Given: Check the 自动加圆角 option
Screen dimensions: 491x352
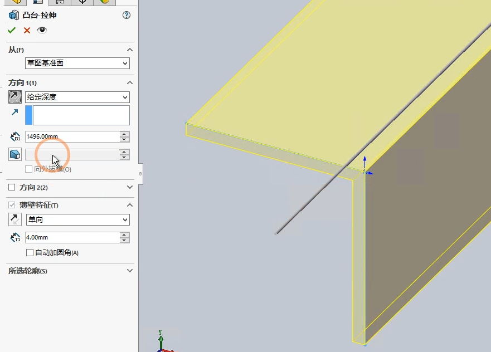Looking at the screenshot, I should 30,253.
